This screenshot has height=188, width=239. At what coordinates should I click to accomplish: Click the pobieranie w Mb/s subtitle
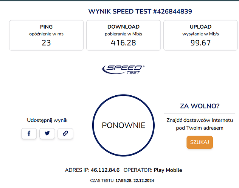tap(123, 34)
